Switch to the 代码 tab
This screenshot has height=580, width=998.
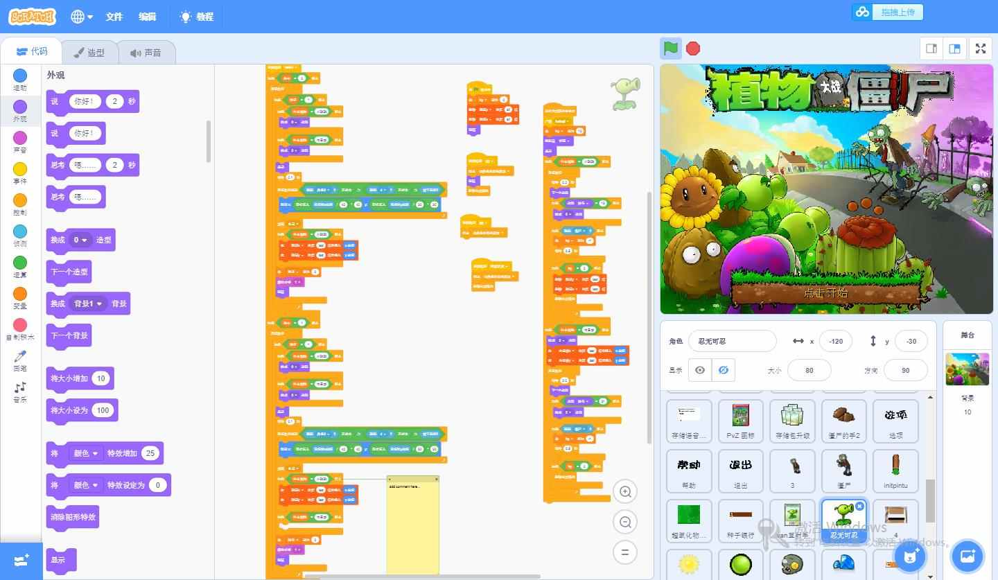click(31, 51)
